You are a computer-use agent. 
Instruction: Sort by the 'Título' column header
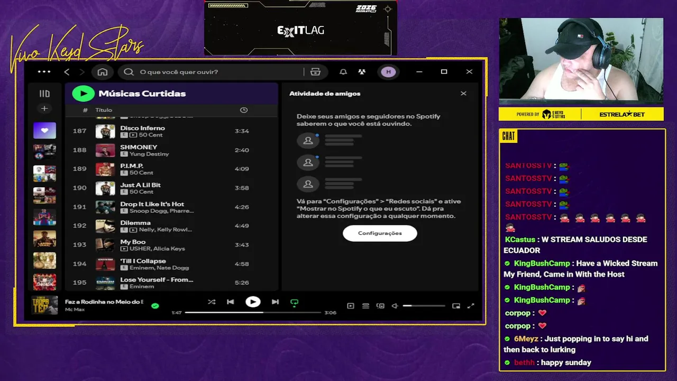(104, 110)
